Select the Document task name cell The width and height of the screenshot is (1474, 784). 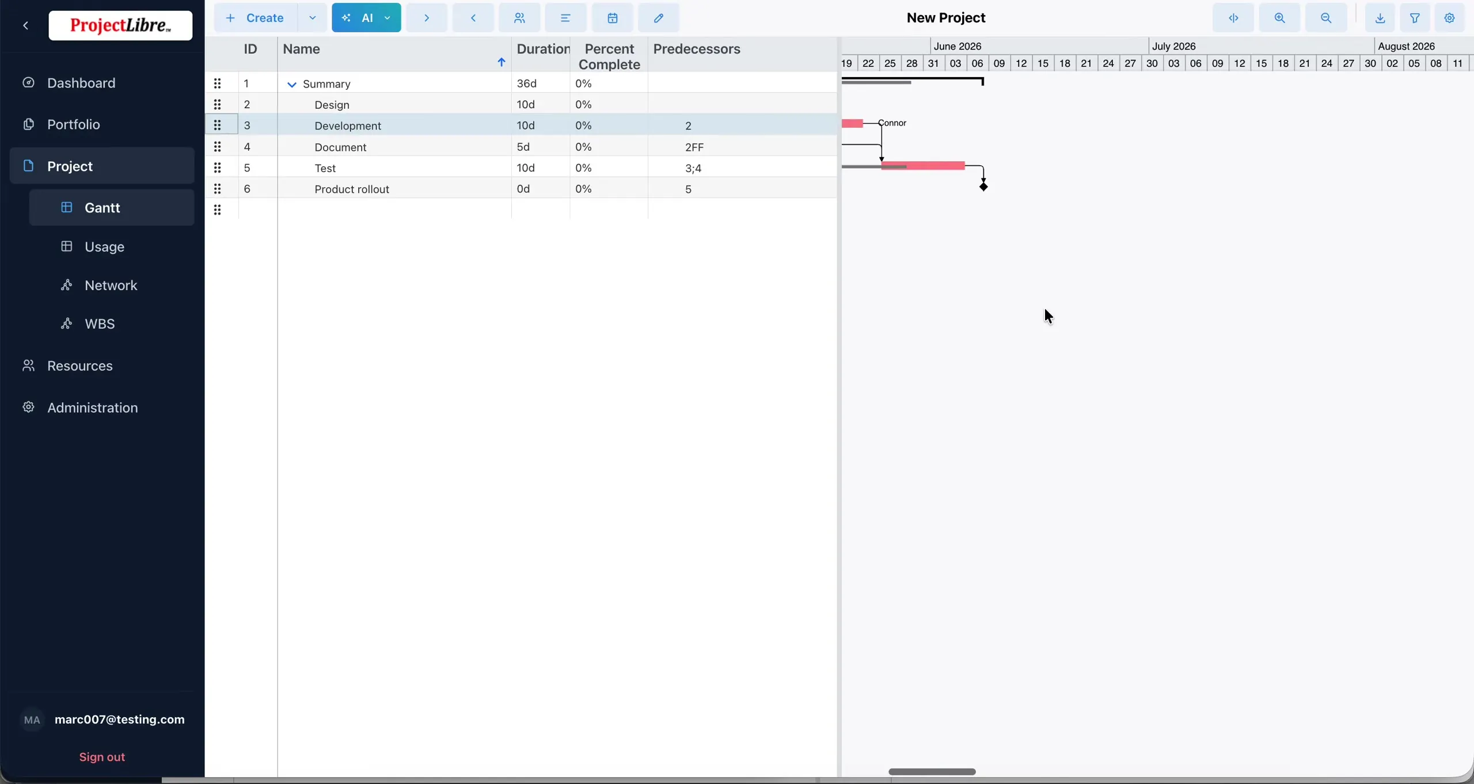coord(394,147)
